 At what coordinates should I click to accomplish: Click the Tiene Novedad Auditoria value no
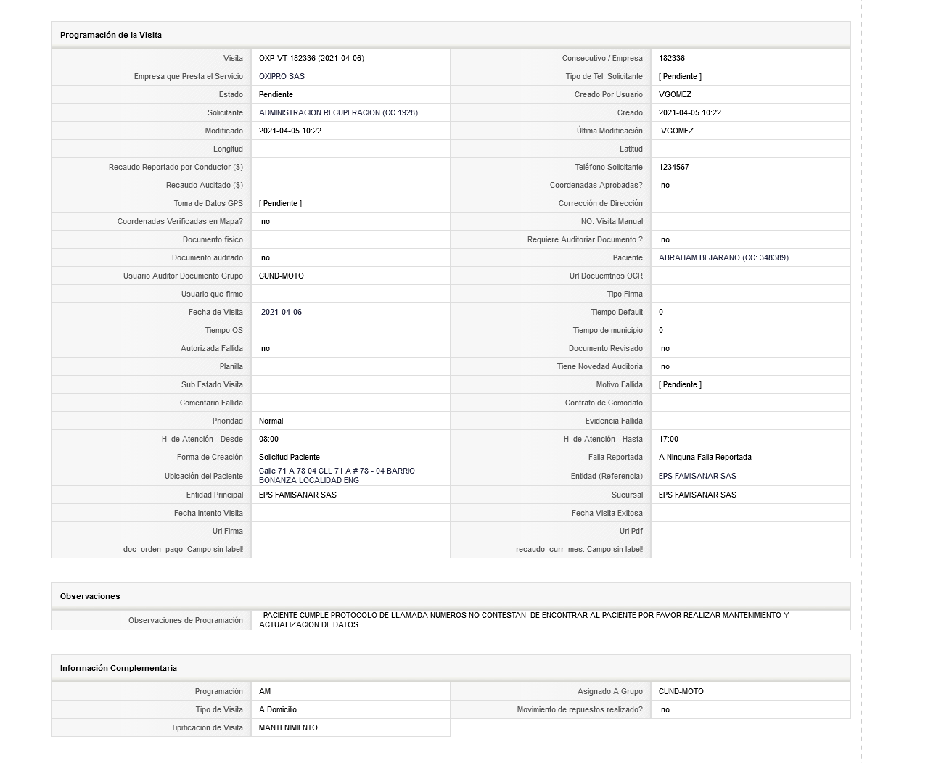pos(665,366)
